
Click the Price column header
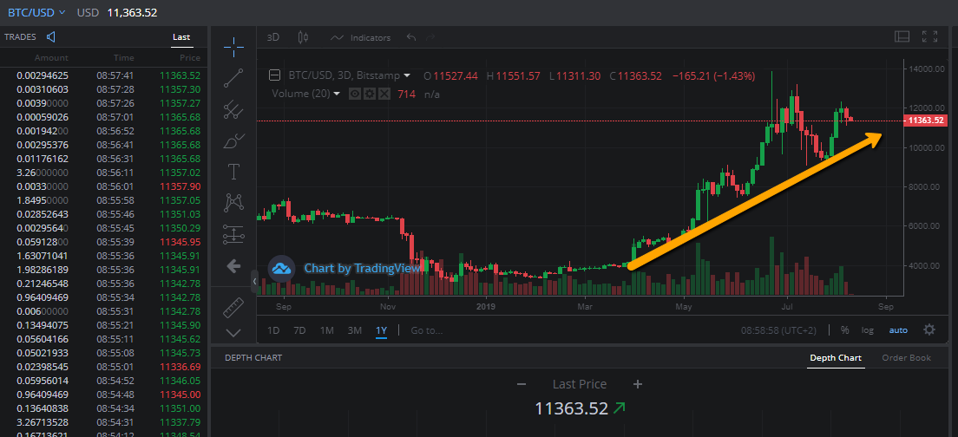[x=189, y=58]
